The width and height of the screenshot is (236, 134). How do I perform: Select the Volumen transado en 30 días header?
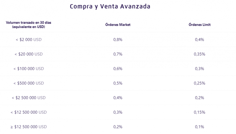click(29, 25)
